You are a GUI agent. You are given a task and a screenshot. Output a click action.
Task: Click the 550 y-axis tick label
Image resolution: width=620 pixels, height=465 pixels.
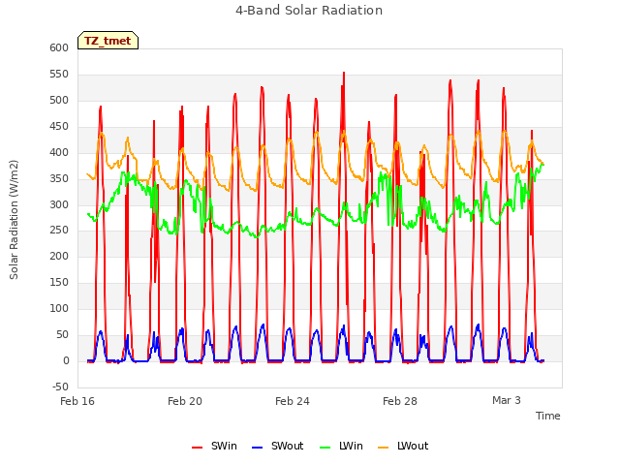click(x=59, y=74)
